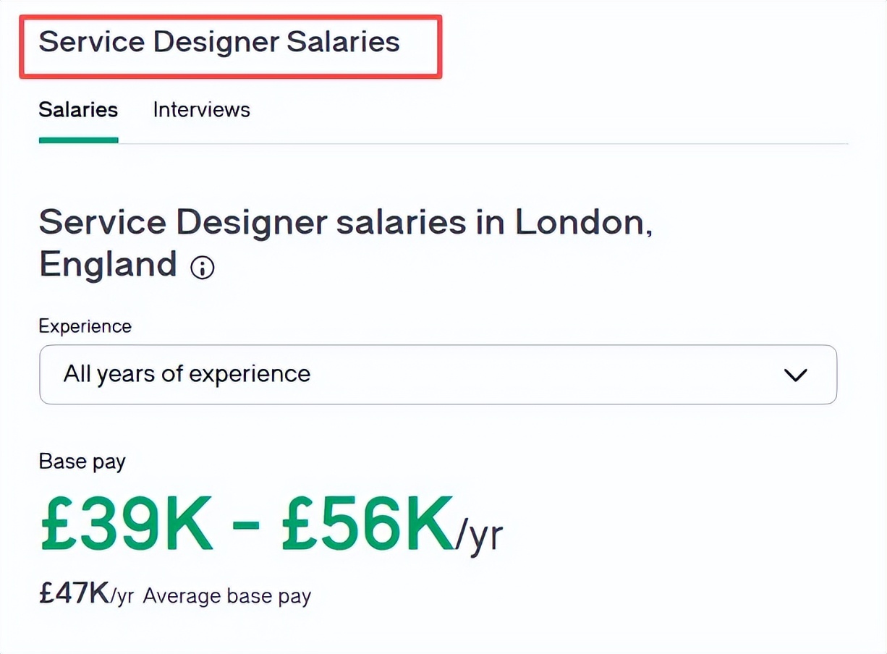Expand the experience dropdown chevron arrow
Screen dimensions: 887x654
coord(795,375)
